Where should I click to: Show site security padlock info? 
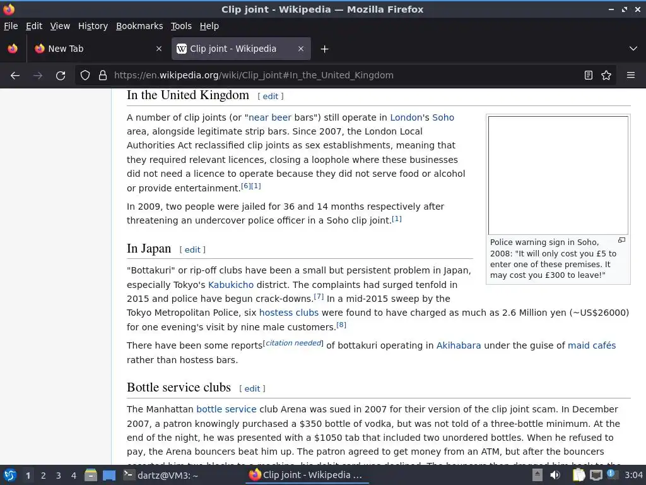(103, 76)
